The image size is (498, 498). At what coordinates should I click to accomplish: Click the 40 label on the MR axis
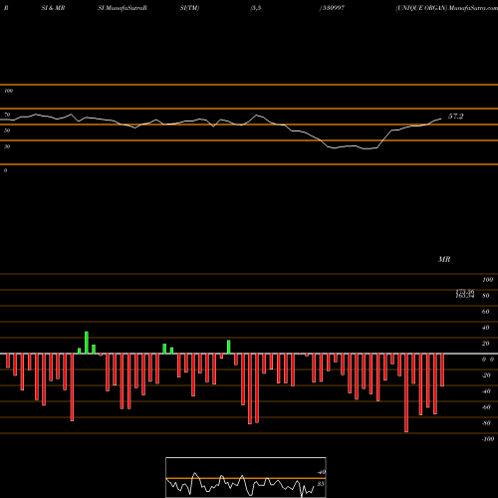486,328
